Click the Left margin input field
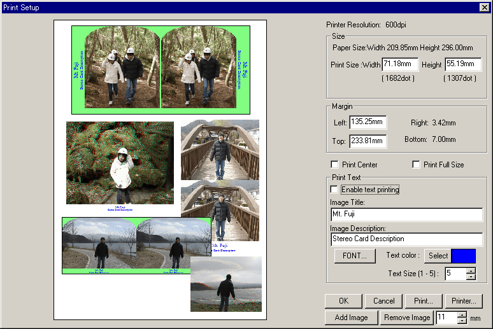 pos(368,122)
